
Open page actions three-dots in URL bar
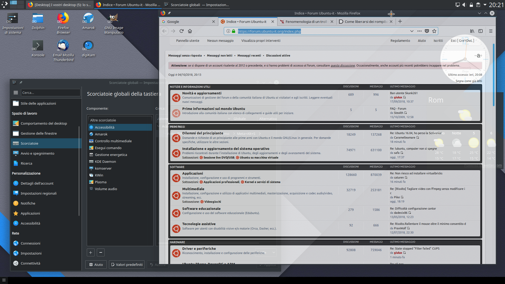(419, 31)
